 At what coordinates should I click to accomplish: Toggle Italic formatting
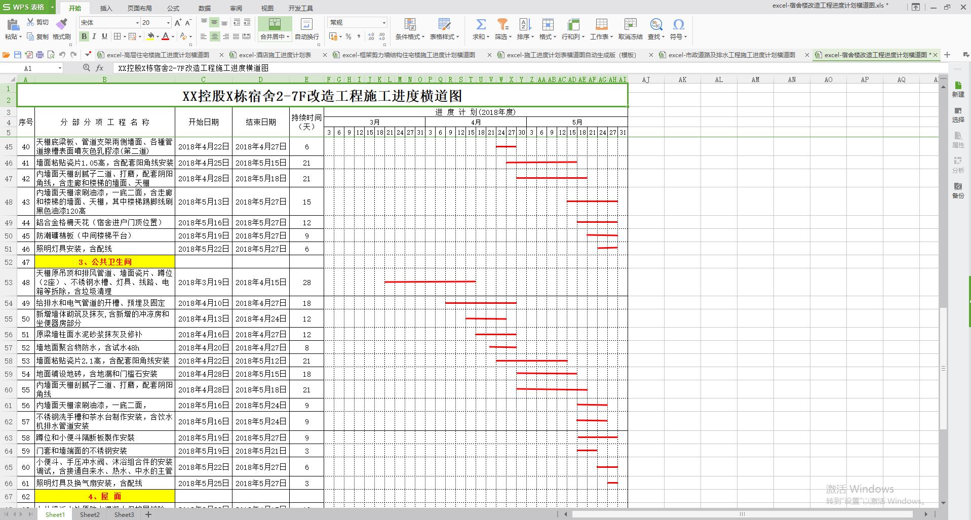pos(94,36)
